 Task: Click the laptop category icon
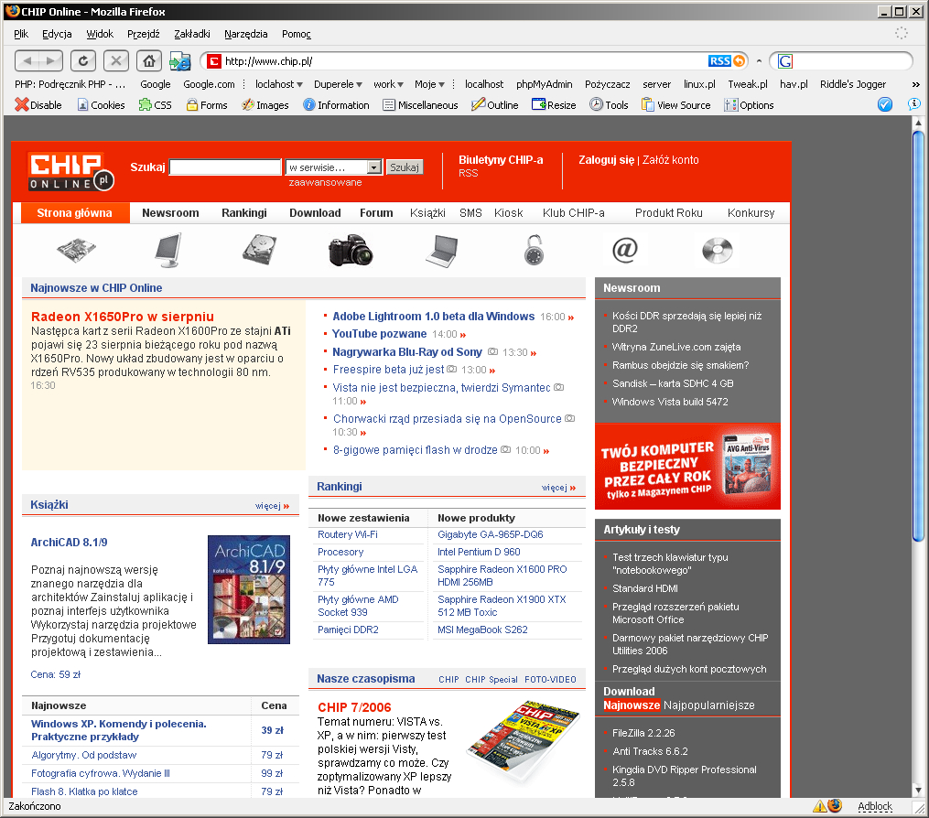(442, 251)
